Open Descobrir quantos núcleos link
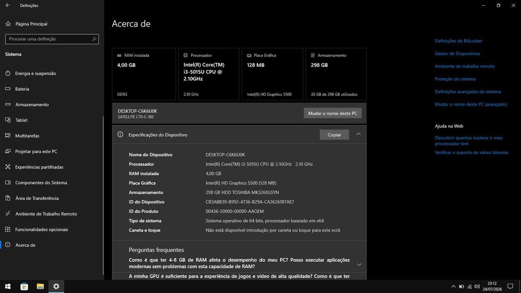Viewport: 521px width, 293px height. [468, 141]
